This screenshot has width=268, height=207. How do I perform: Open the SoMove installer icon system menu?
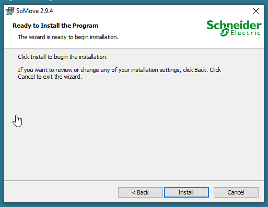tap(9, 11)
